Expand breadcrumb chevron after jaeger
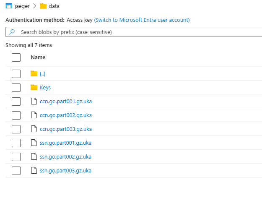The image size is (262, 198). (35, 6)
